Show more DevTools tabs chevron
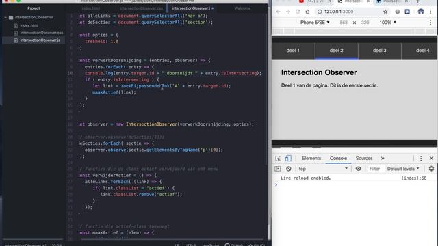438x246 pixels. (383, 158)
